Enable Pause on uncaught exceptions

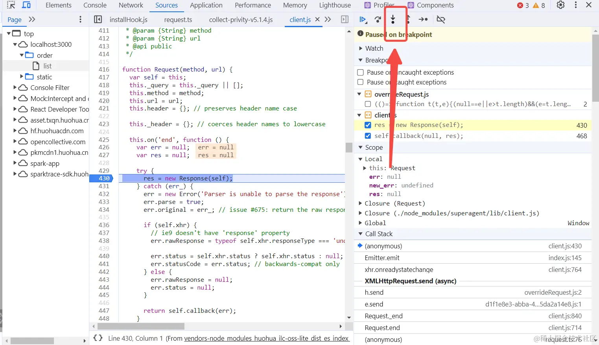(x=360, y=72)
